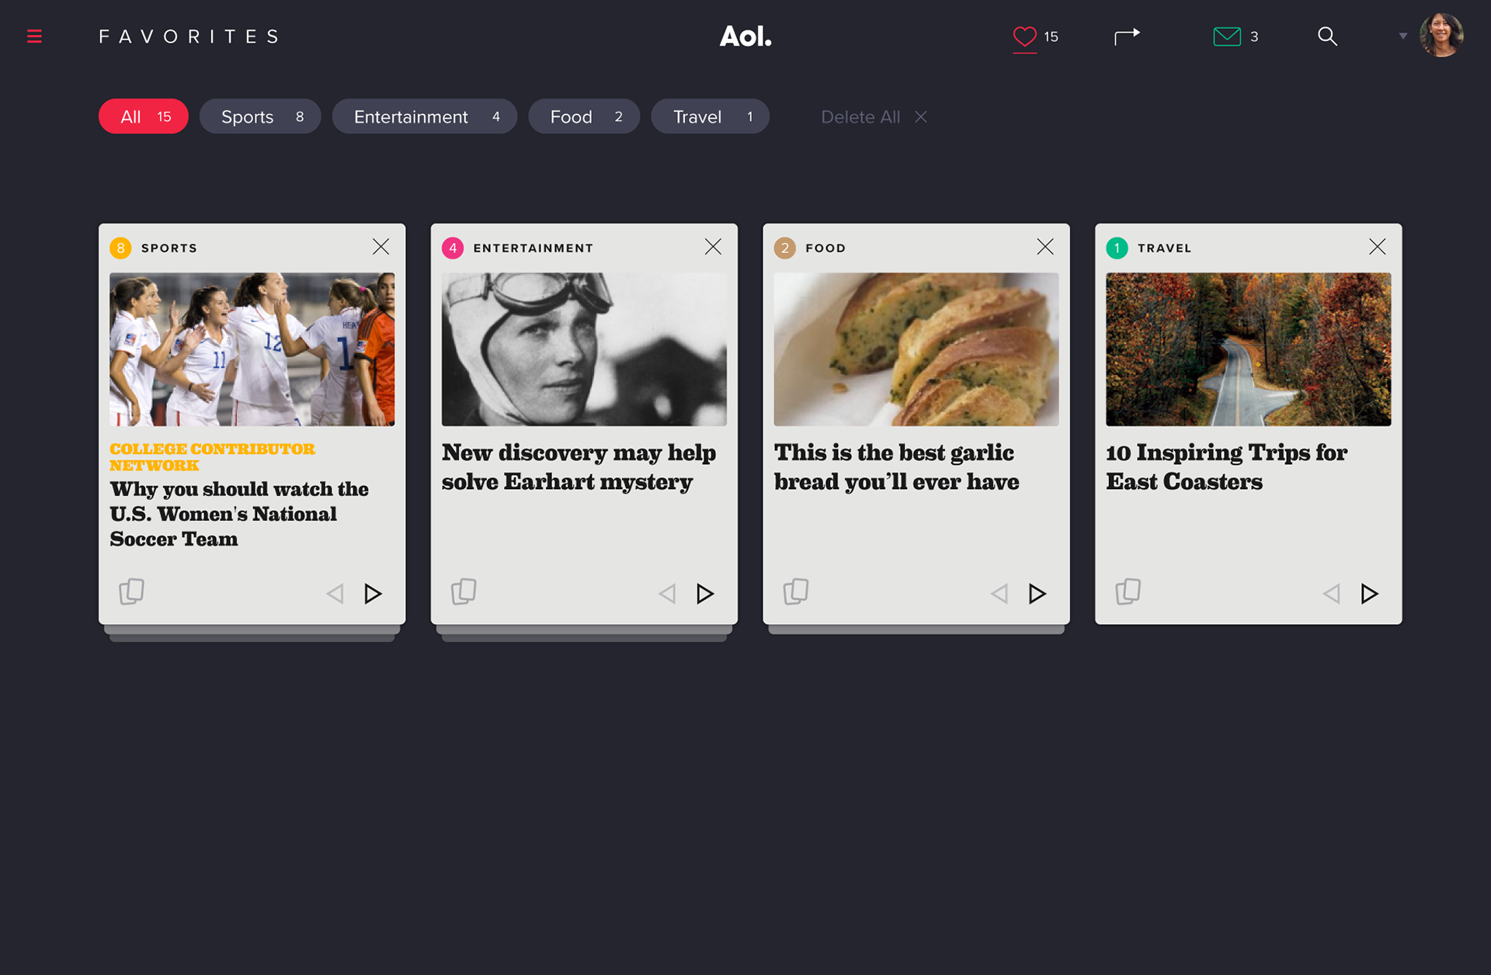Open the soccer team photo thumbnail

click(252, 349)
